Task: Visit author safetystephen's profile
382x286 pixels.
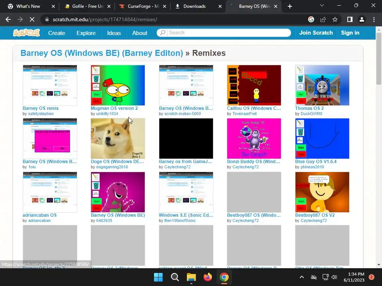Action: click(x=41, y=114)
